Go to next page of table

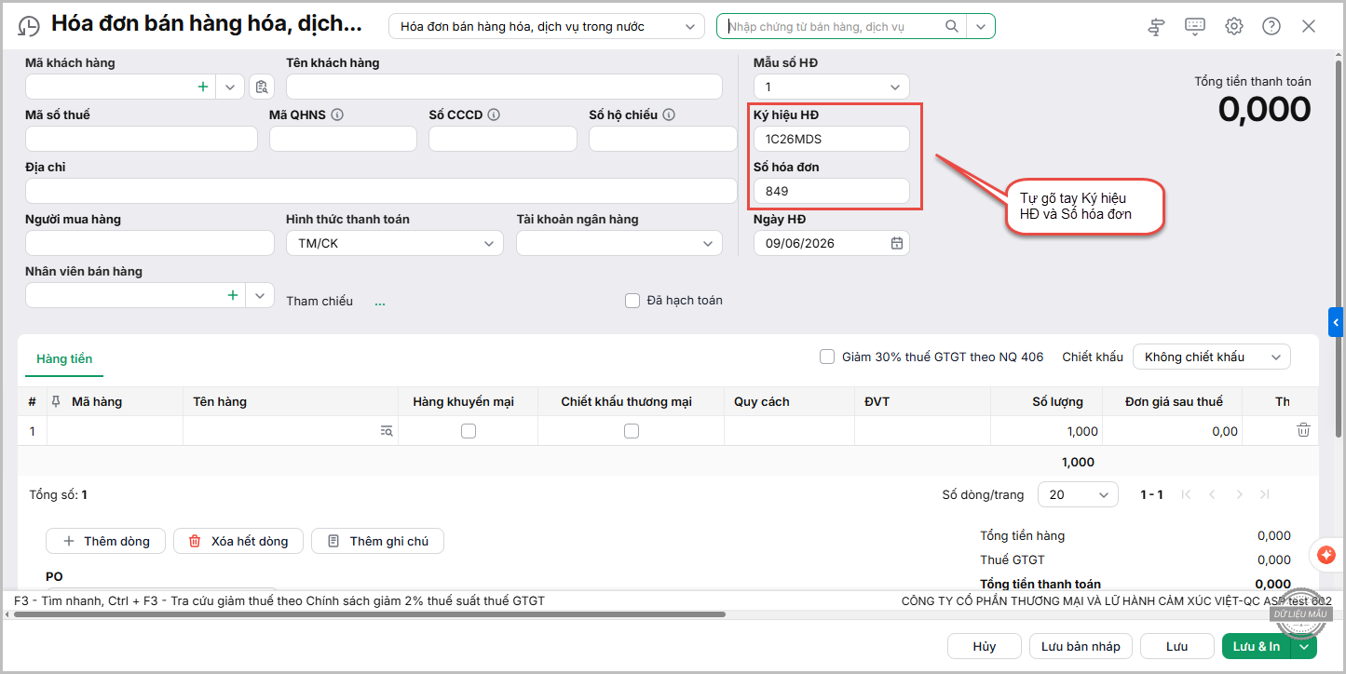point(1239,494)
